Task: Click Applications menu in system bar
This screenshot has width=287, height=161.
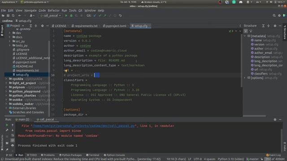Action: pyautogui.click(x=9, y=2)
